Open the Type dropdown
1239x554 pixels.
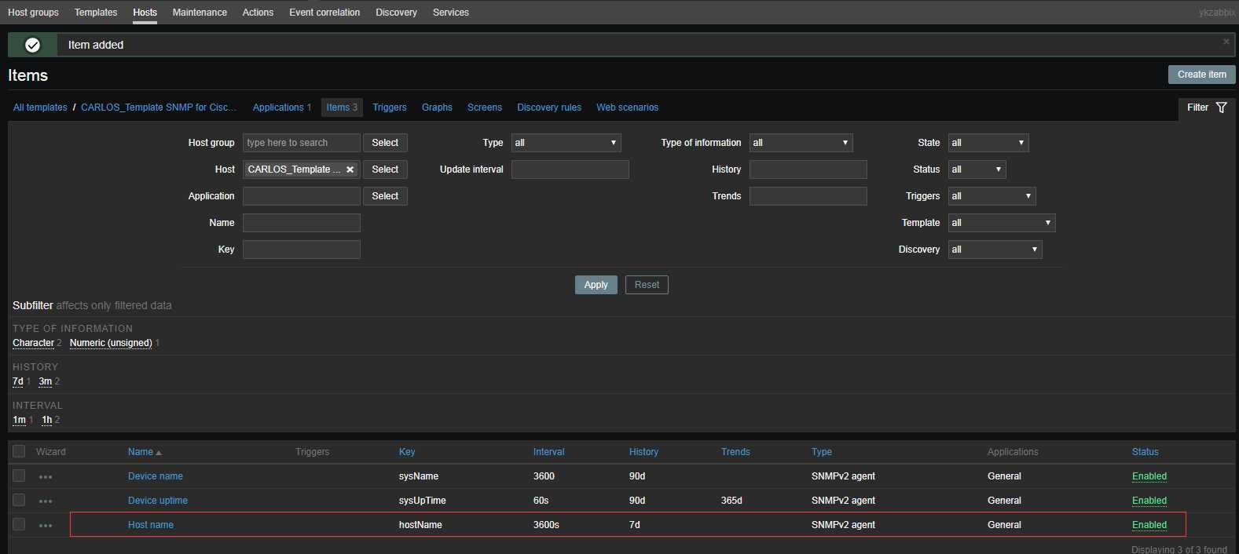point(566,143)
